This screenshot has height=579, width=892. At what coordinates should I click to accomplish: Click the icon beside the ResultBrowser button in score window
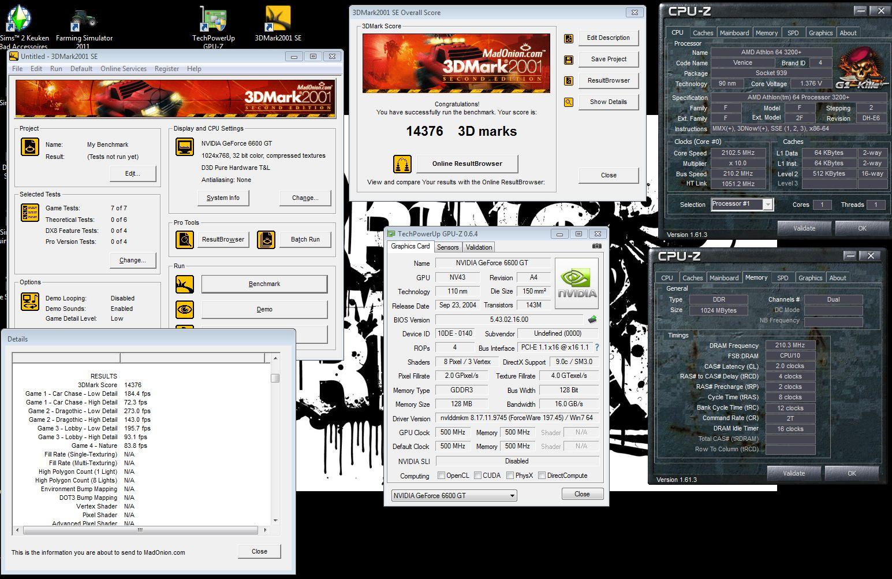569,81
